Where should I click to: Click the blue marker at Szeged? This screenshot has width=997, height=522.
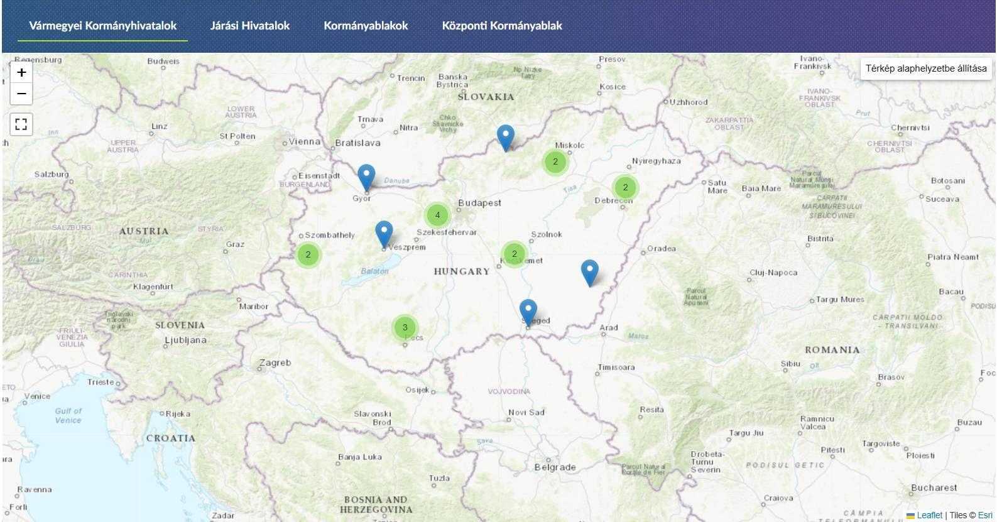coord(528,312)
